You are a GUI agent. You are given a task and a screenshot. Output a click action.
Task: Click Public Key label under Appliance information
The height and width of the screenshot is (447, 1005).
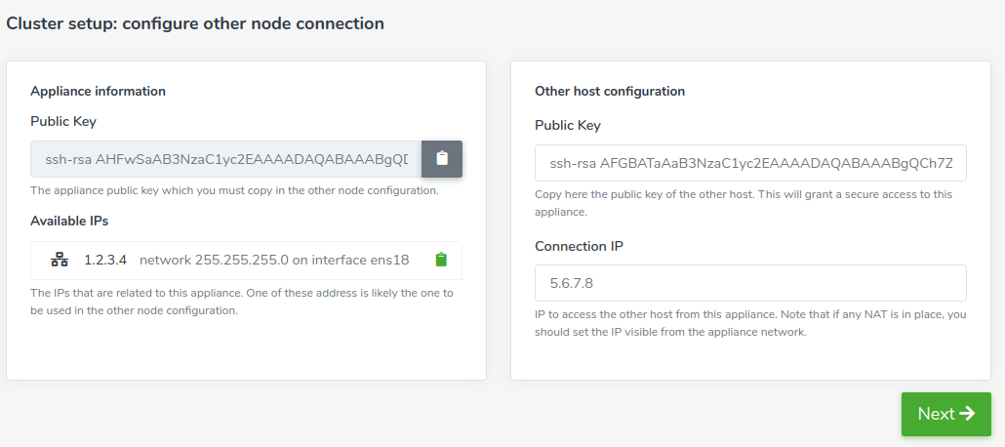click(62, 121)
